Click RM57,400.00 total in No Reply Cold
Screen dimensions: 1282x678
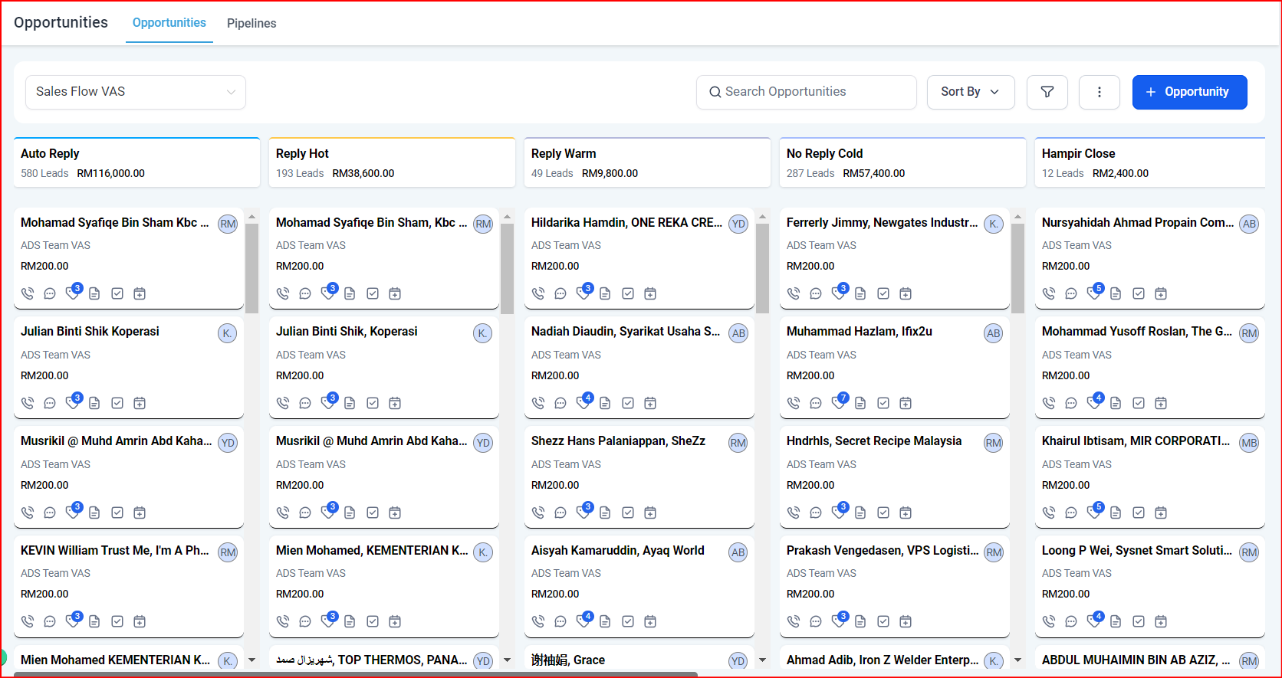point(874,173)
